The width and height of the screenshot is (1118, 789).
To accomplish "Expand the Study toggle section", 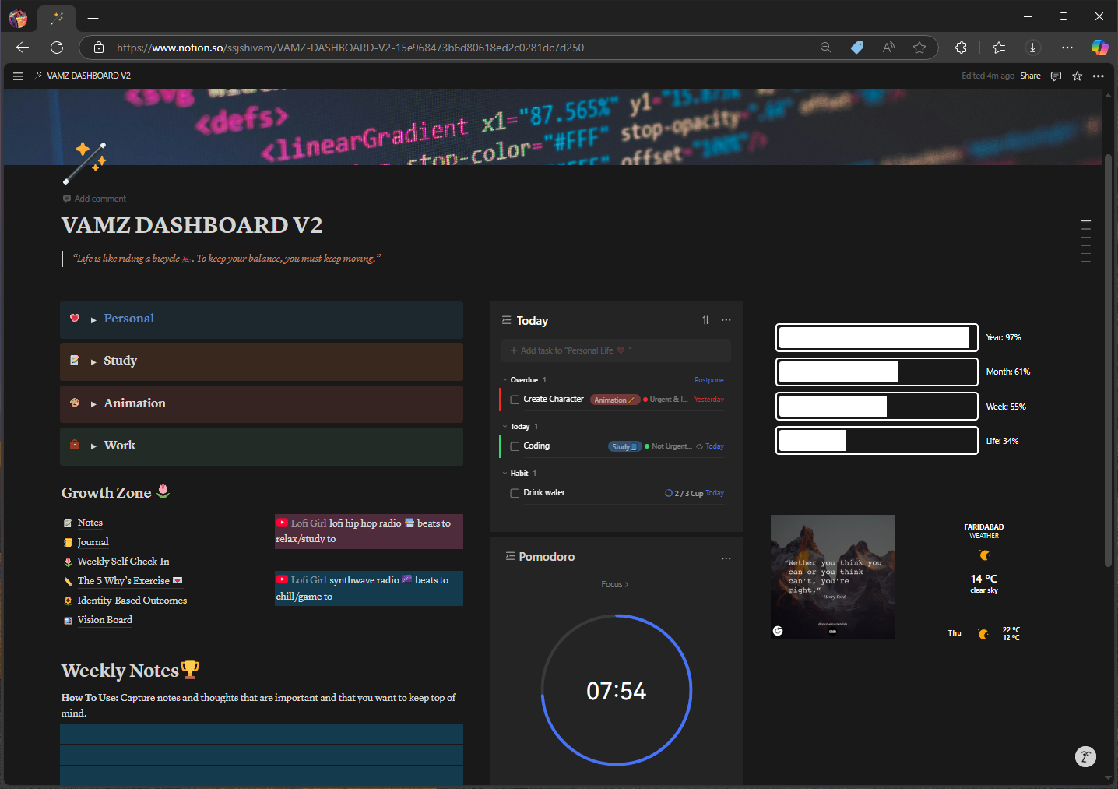I will 93,361.
